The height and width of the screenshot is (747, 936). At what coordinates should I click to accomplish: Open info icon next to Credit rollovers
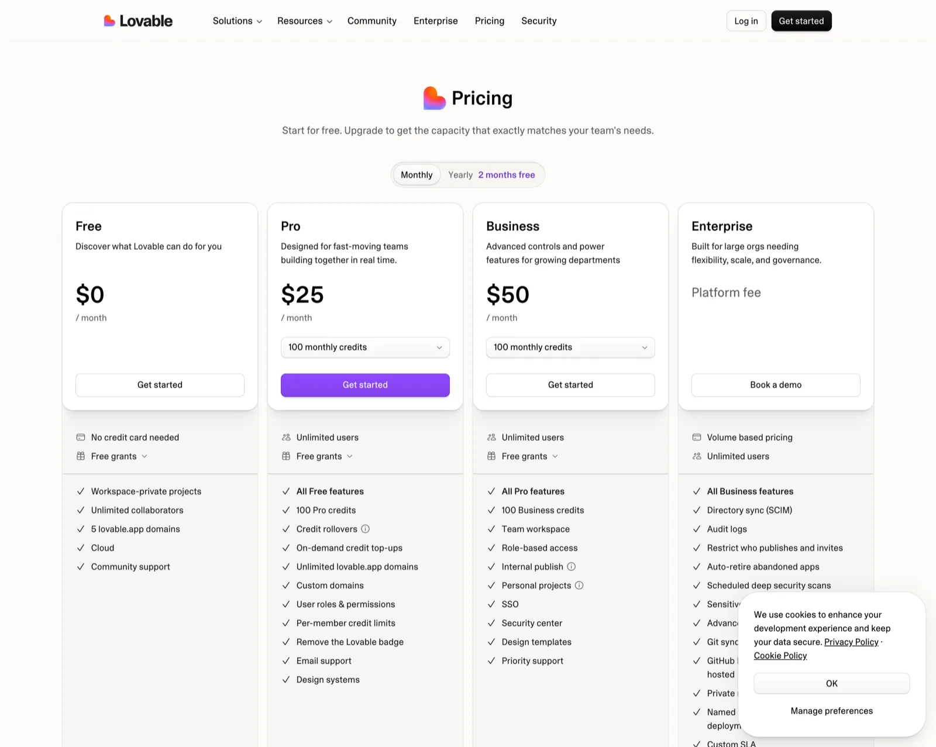365,529
